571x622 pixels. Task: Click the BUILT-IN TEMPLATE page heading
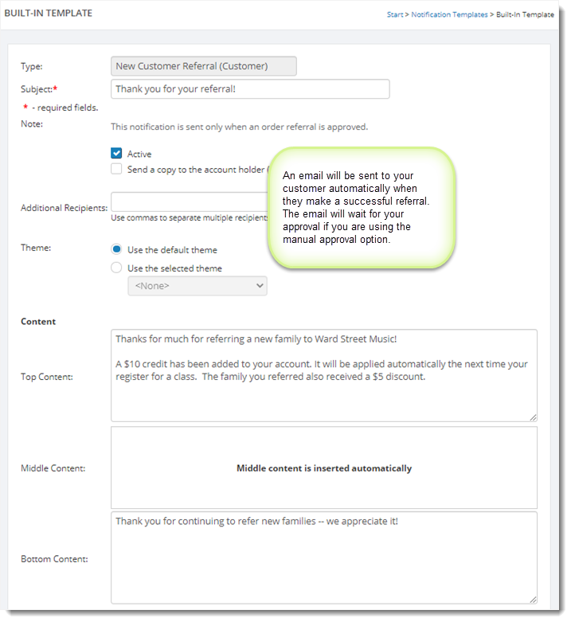pos(49,14)
